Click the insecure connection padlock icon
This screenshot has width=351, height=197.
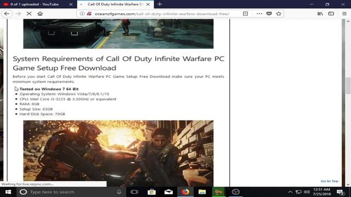[x=89, y=14]
